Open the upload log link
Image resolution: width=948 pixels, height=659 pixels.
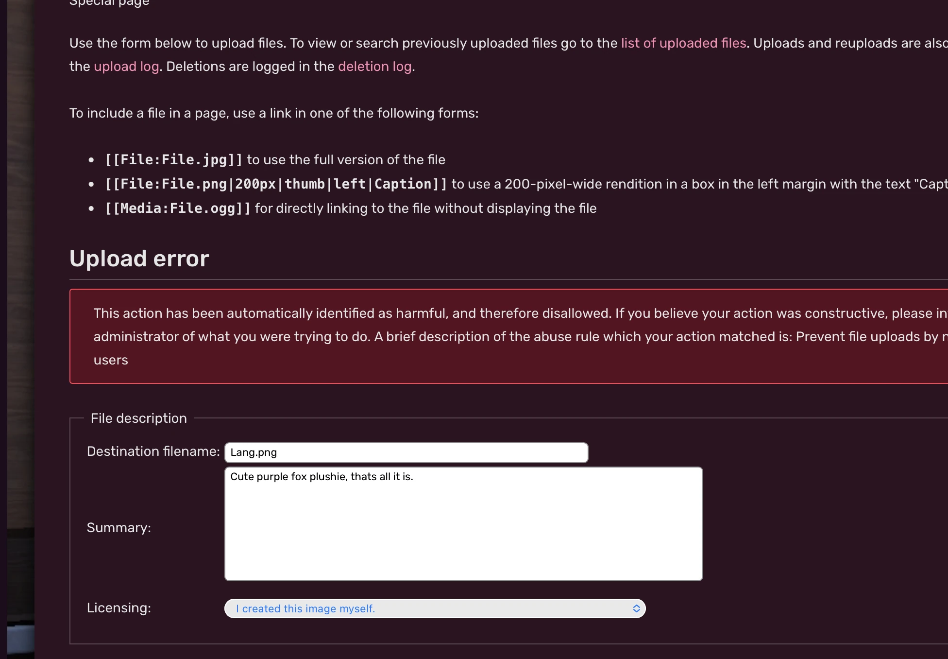tap(126, 67)
